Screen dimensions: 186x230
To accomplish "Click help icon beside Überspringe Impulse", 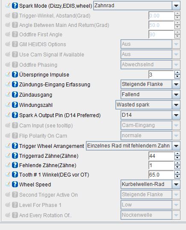I will pos(15,74).
